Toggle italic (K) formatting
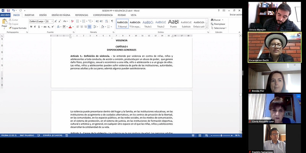The width and height of the screenshot is (306, 153). [x=35, y=27]
